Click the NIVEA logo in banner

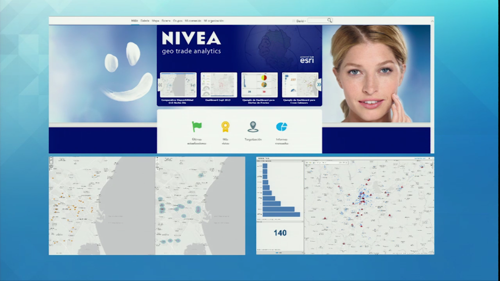tap(191, 38)
